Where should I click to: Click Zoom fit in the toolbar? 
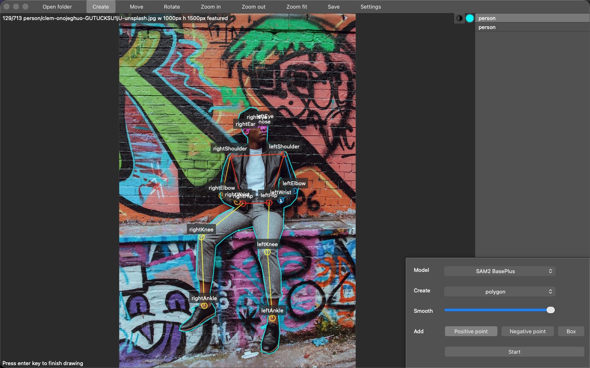click(x=297, y=7)
